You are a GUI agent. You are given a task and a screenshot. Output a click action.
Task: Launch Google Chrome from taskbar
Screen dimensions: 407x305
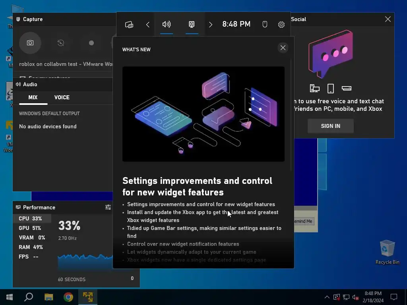pyautogui.click(x=68, y=297)
